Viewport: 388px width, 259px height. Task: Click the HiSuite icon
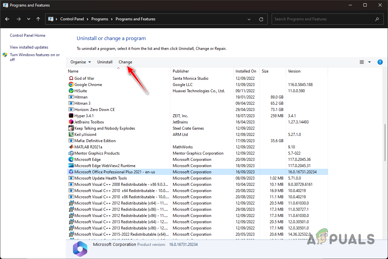[71, 91]
